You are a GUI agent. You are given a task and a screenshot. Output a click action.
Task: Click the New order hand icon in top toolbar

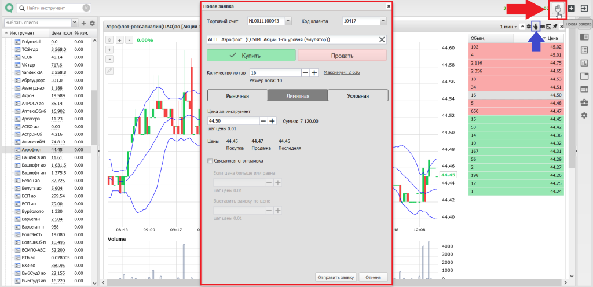pos(558,9)
